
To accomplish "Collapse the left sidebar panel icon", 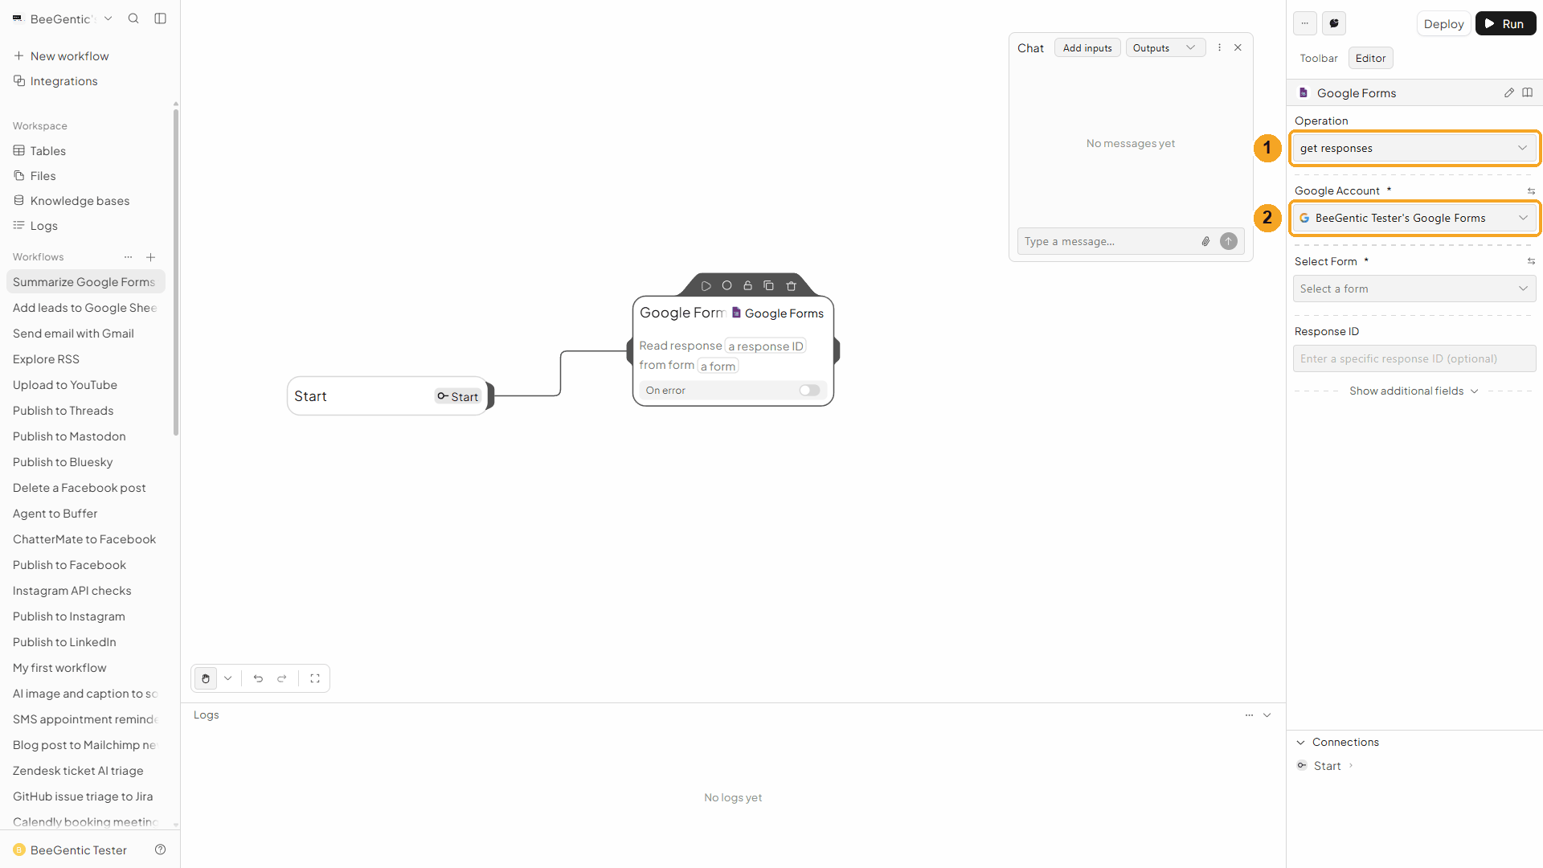I will click(x=160, y=18).
